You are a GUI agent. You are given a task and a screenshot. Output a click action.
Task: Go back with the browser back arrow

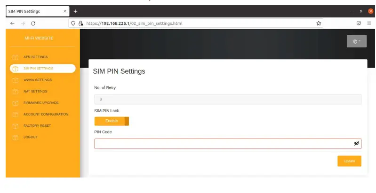tap(12, 23)
